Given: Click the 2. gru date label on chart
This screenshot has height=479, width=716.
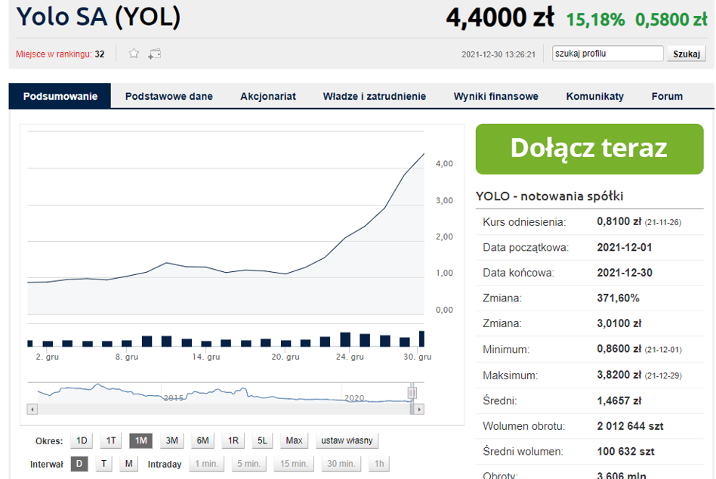Looking at the screenshot, I should 48,357.
